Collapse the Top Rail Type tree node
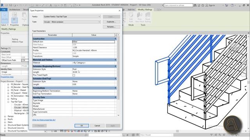Viewport: 250px width, 140px height. tap(8, 102)
